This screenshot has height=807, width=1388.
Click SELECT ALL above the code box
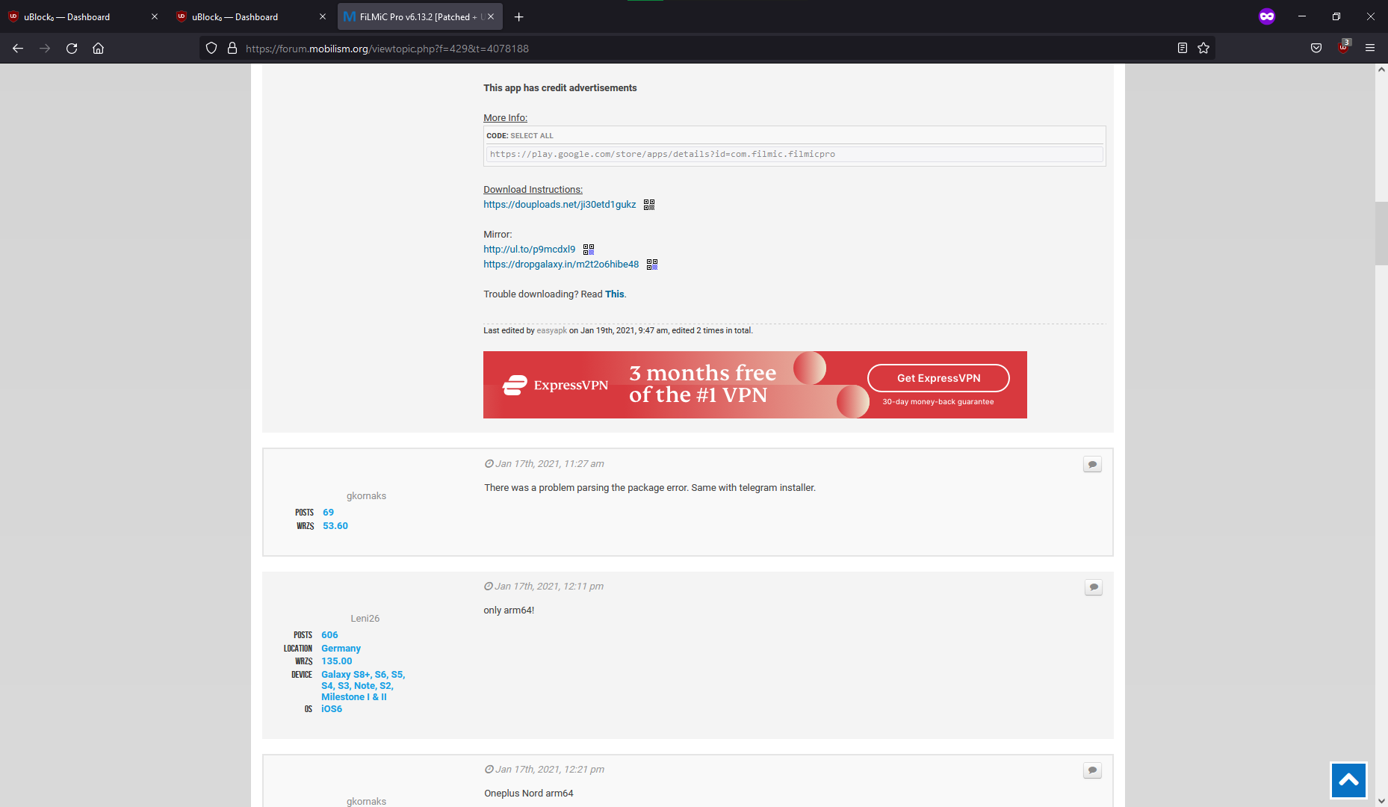(532, 135)
